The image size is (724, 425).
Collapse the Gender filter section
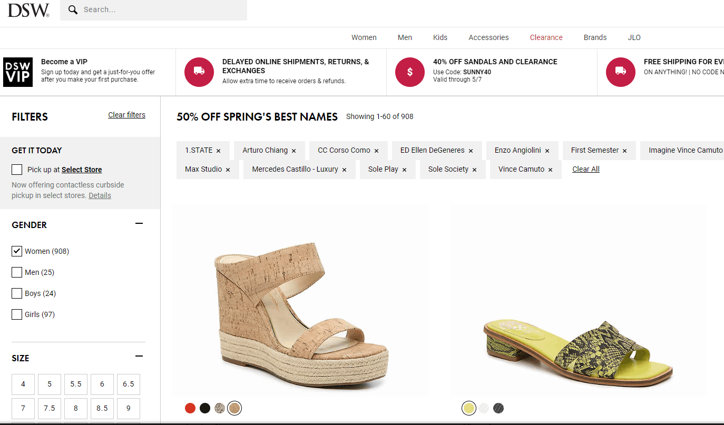(139, 223)
